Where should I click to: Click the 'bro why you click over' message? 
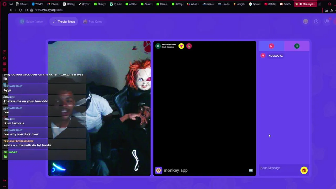[21, 134]
